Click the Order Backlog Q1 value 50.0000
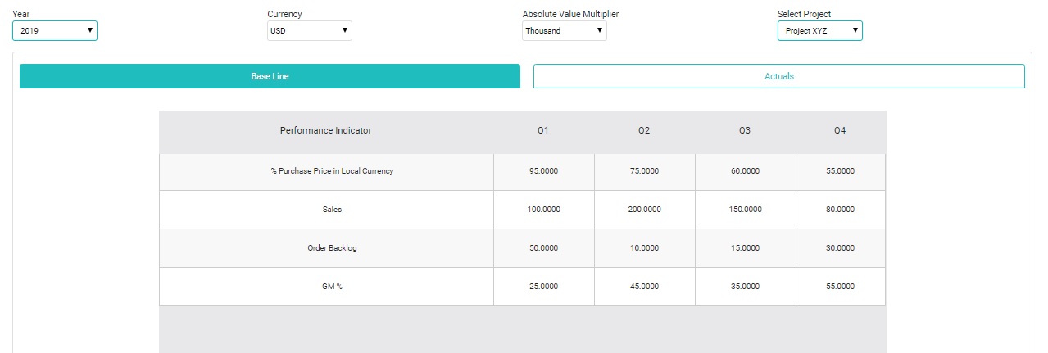 pyautogui.click(x=543, y=248)
